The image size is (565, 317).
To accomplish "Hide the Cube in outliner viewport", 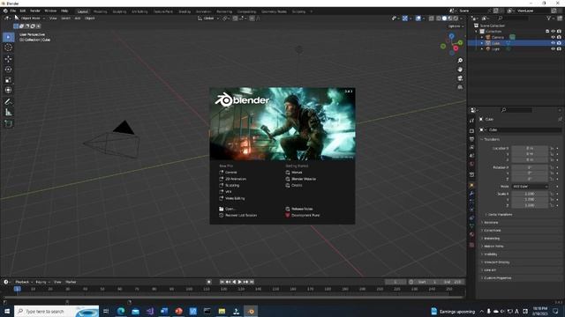I will (554, 43).
